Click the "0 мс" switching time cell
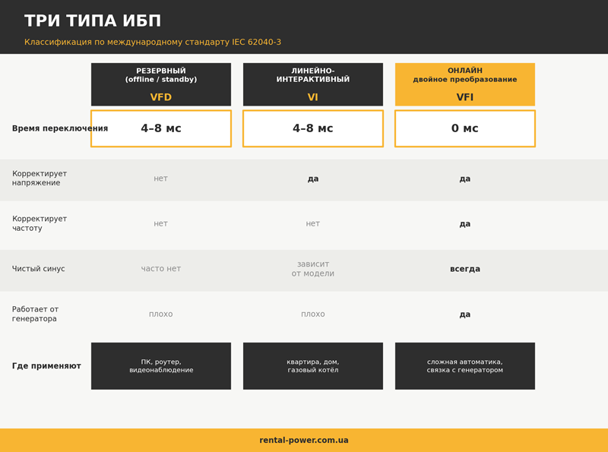Screen dimensions: 608x452 (465, 128)
